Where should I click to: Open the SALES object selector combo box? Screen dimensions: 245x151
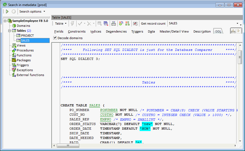click(x=204, y=23)
